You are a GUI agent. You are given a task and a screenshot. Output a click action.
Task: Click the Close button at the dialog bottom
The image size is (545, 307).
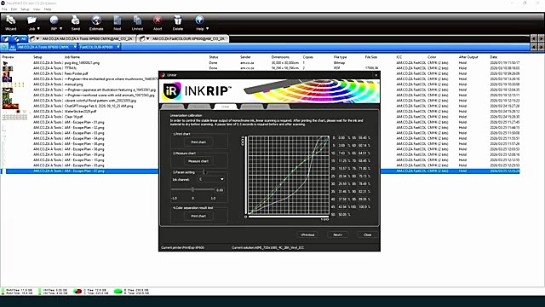pos(367,235)
